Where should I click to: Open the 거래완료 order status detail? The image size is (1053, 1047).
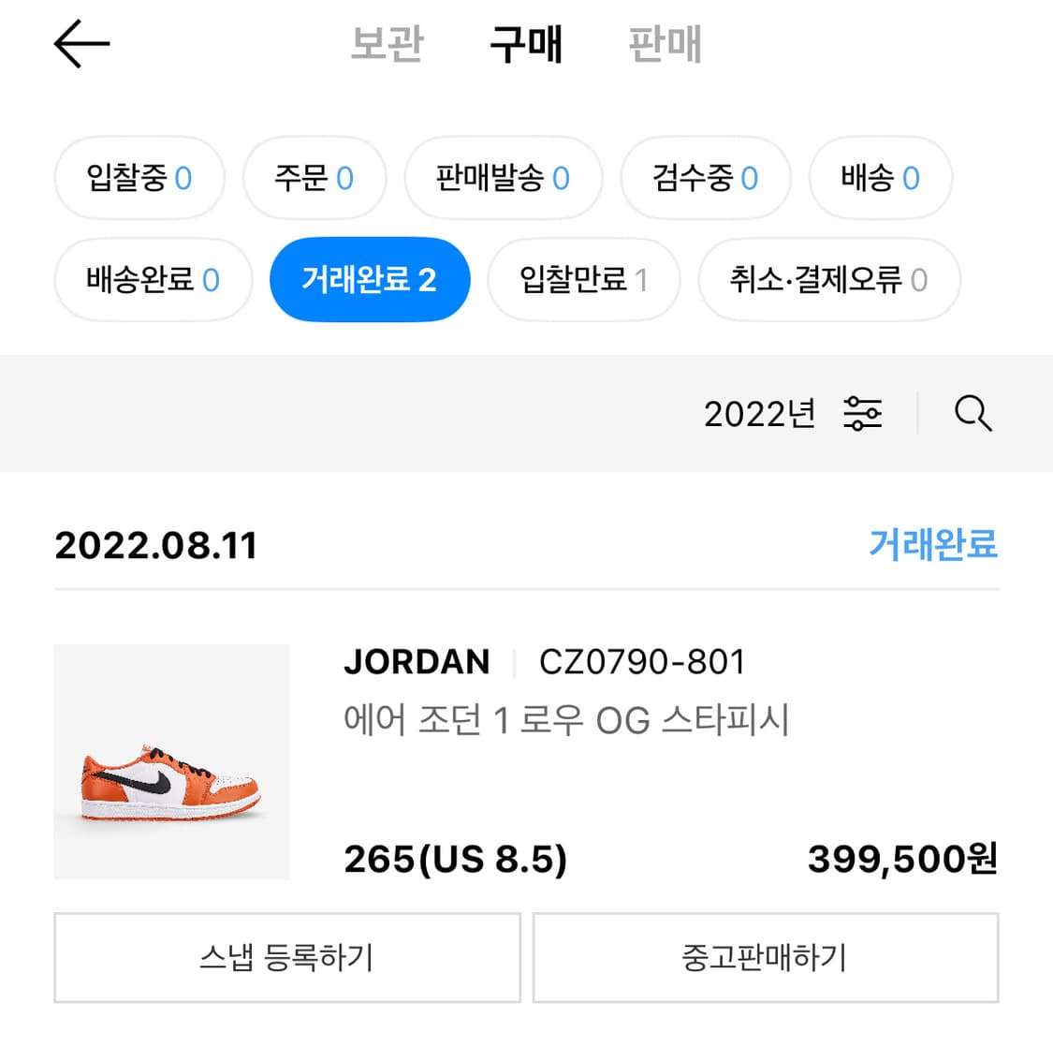tap(932, 544)
